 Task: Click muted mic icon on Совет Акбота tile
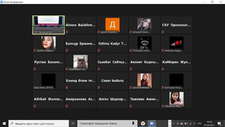click(x=99, y=87)
